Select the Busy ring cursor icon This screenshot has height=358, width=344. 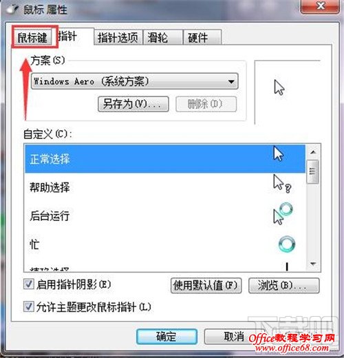point(287,244)
